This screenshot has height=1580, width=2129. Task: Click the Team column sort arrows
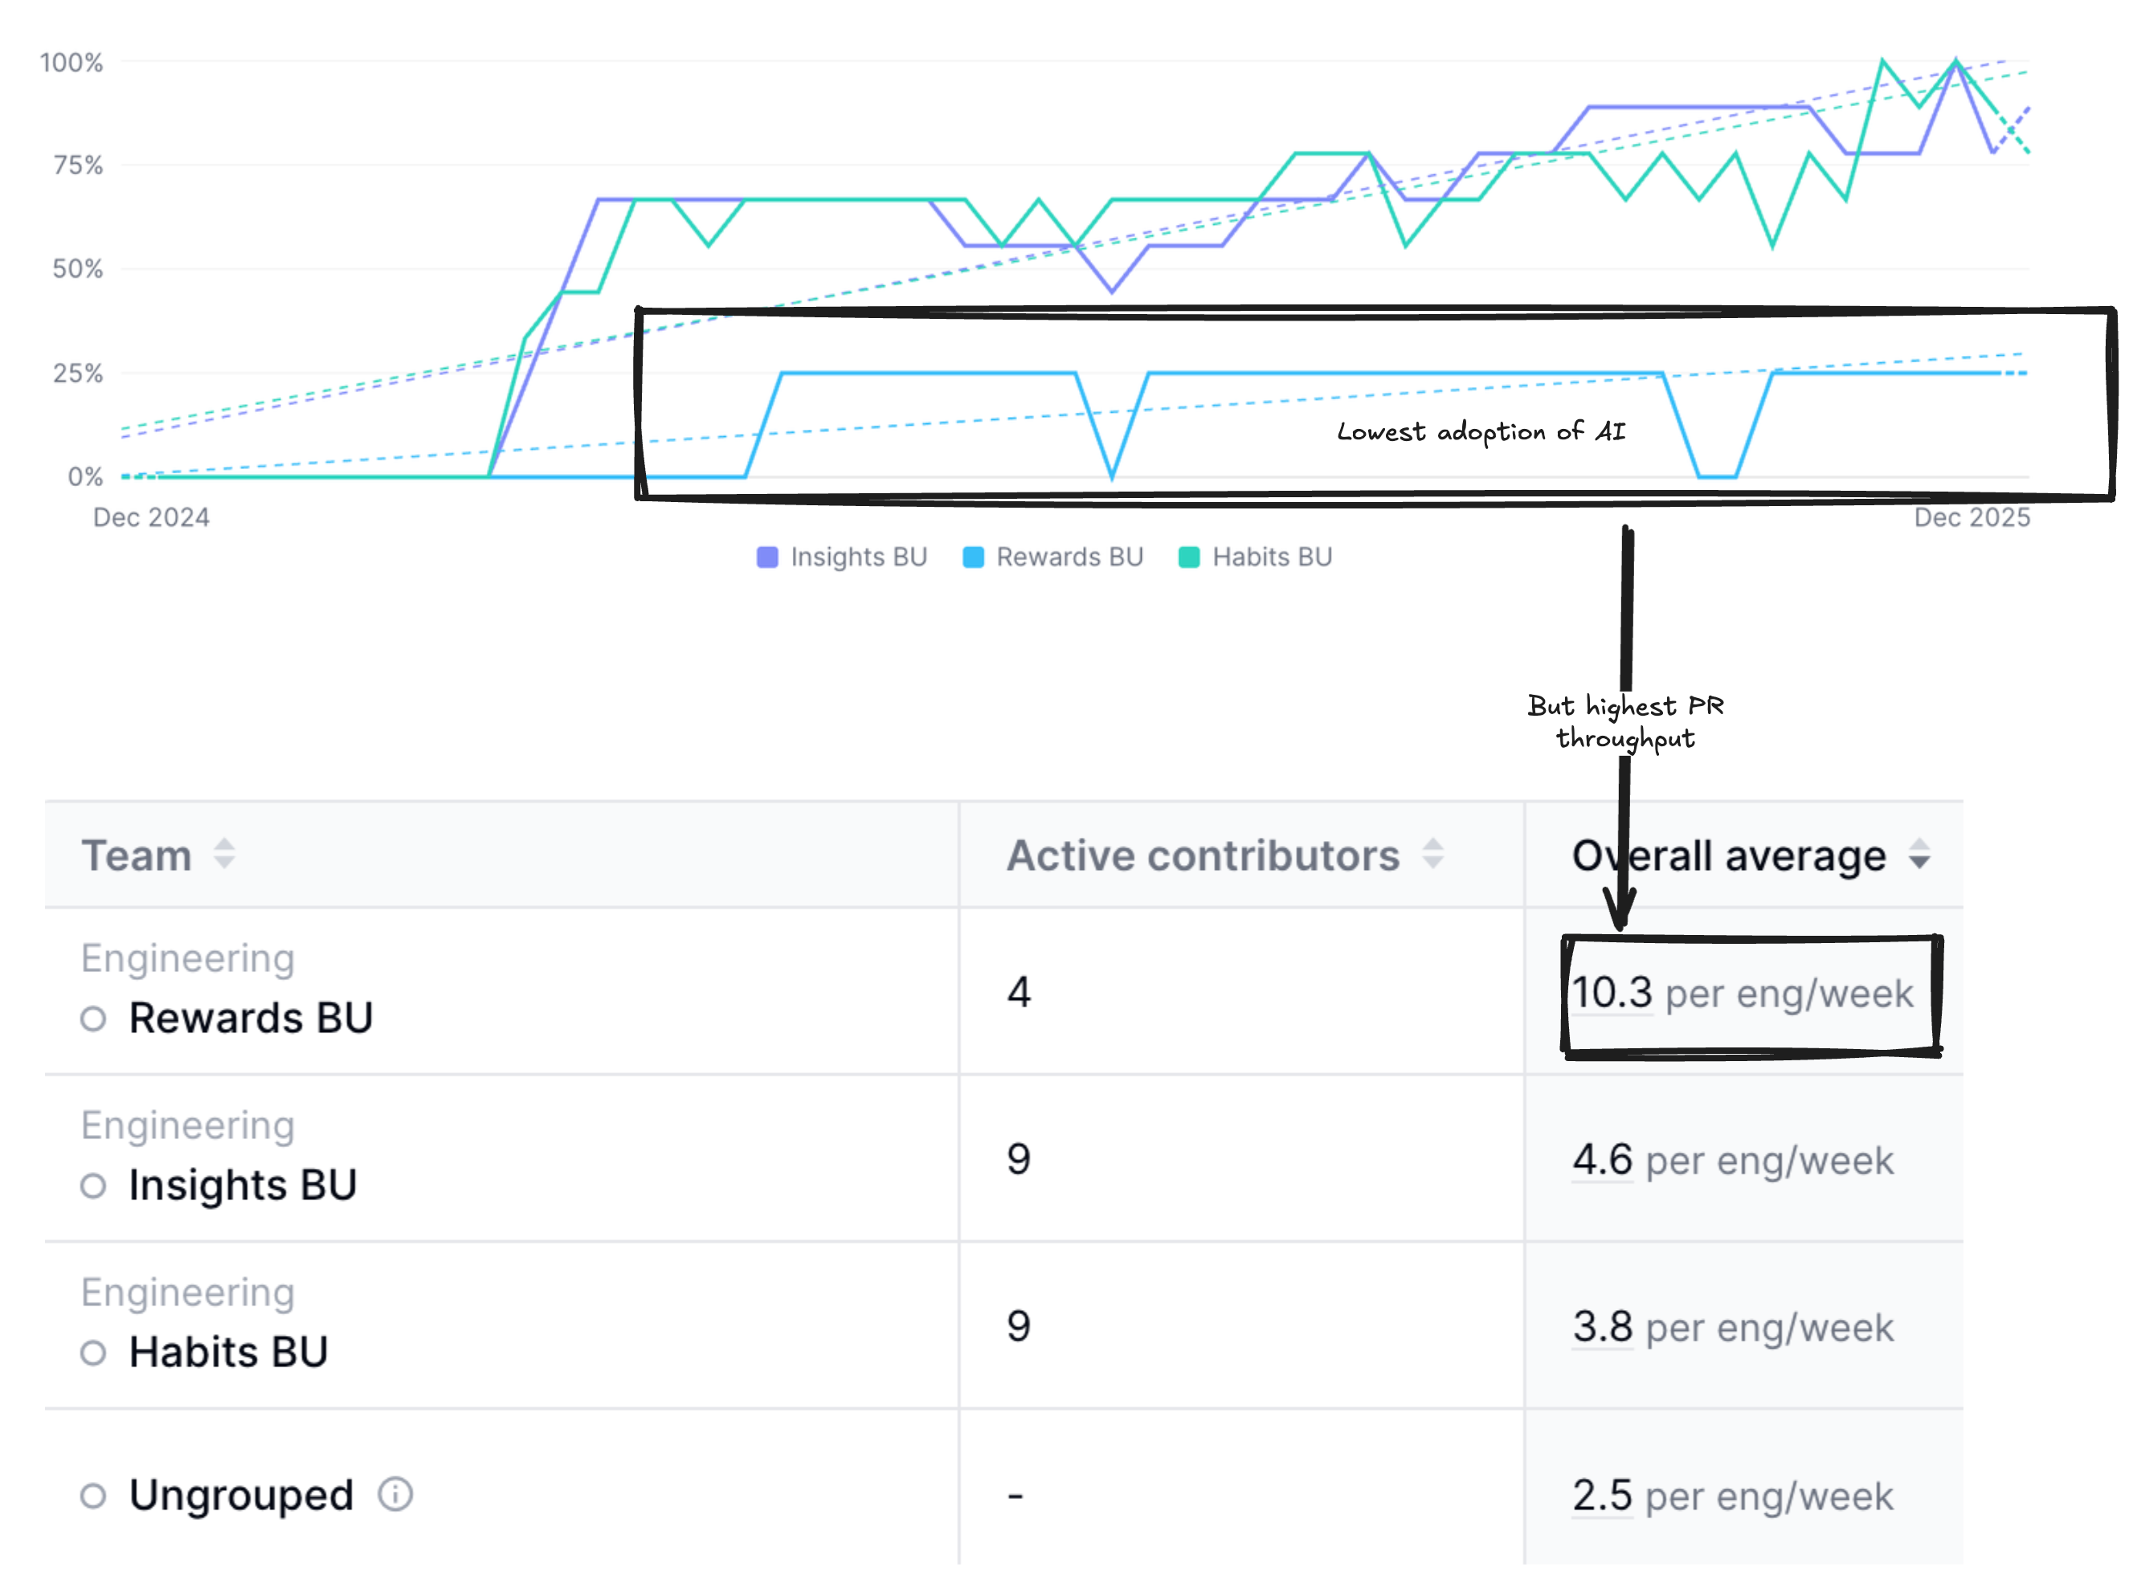[224, 853]
